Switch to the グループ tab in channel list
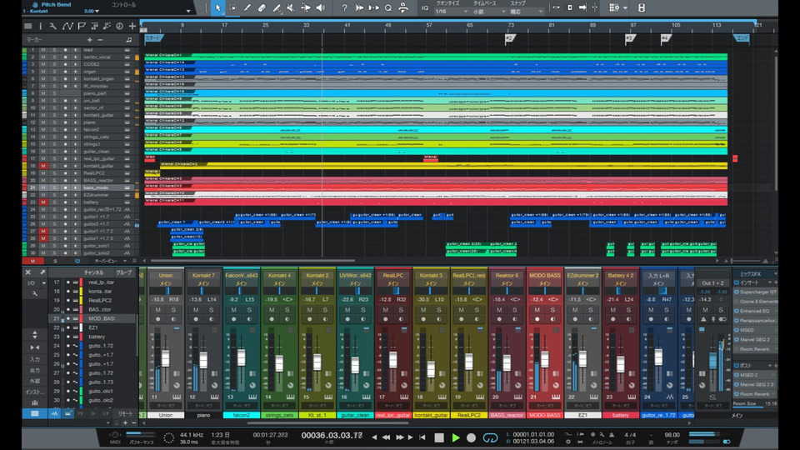The image size is (800, 450). [x=123, y=272]
